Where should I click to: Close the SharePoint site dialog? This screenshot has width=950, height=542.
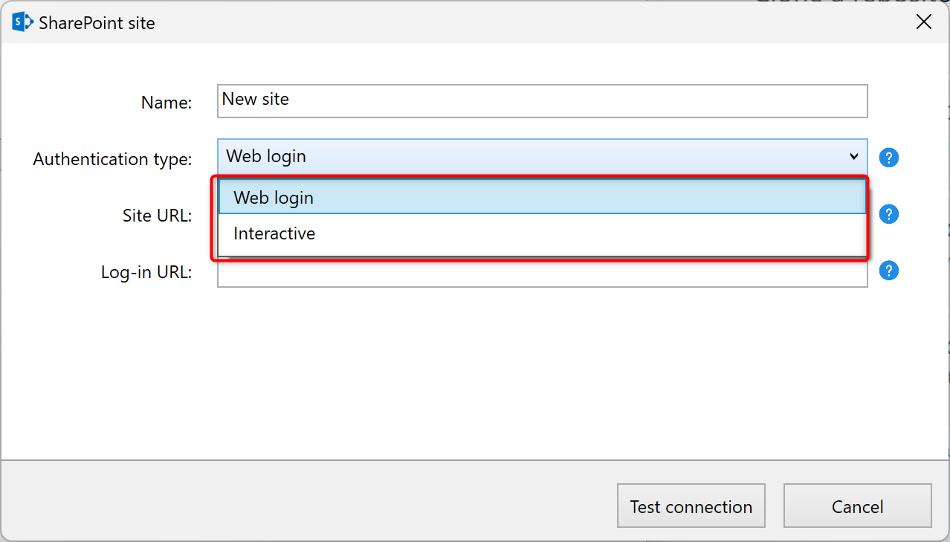pos(924,22)
